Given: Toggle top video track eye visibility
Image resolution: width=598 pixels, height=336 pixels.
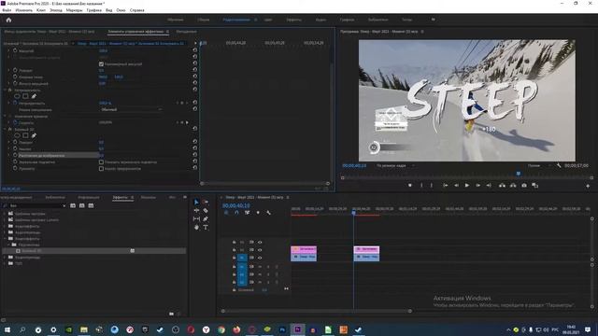Looking at the screenshot, I should 260,243.
